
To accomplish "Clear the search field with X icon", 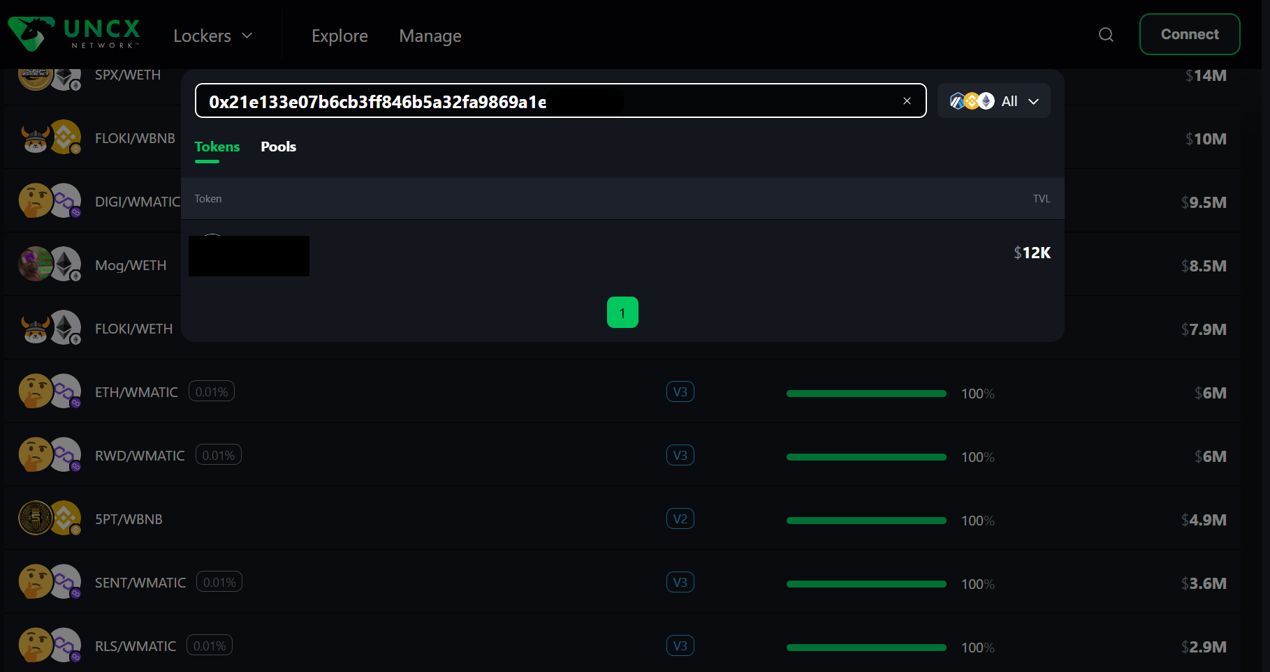I will pos(907,101).
